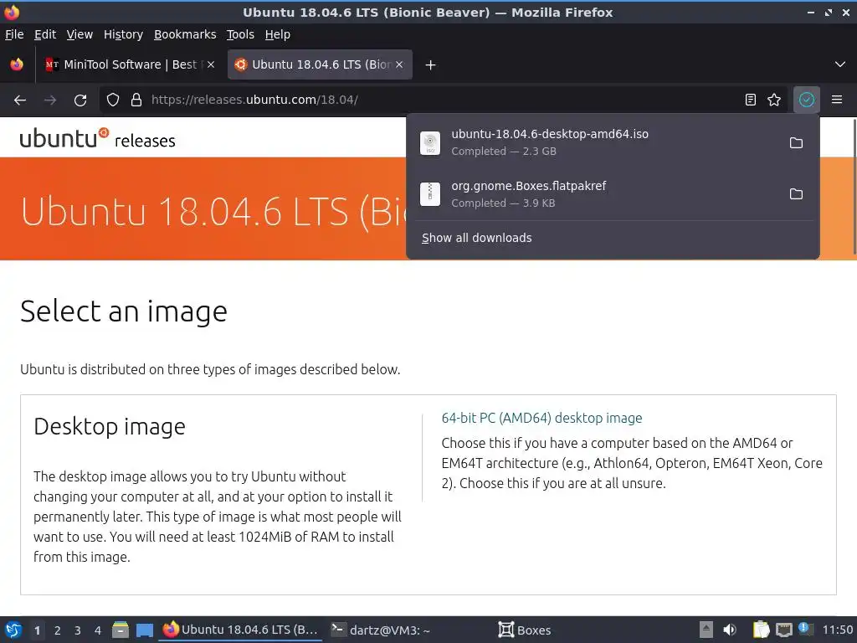The width and height of the screenshot is (857, 643).
Task: Open update notification tray icon
Action: click(x=805, y=629)
